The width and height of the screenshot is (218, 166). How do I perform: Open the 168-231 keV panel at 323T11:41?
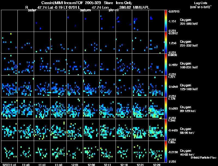point(10,64)
